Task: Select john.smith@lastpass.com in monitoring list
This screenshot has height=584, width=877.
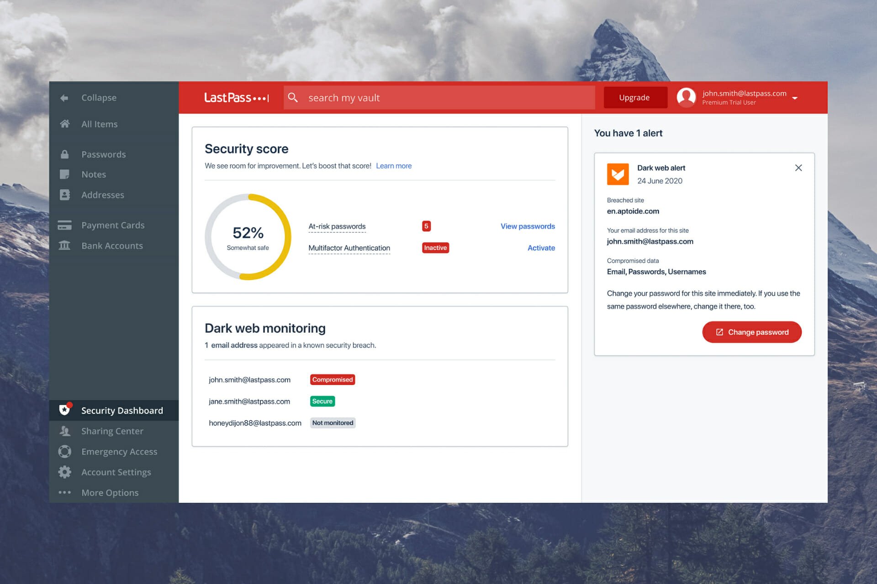Action: tap(249, 380)
